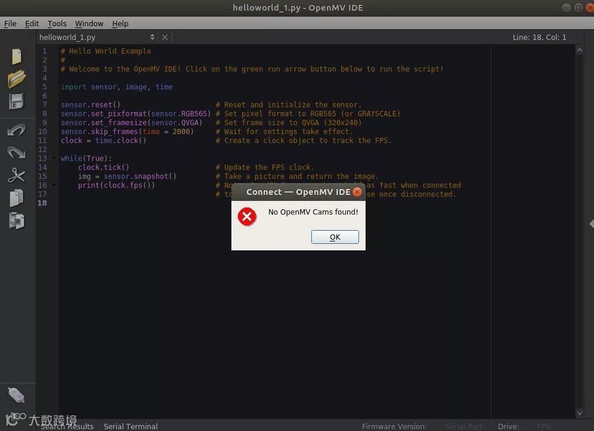The height and width of the screenshot is (431, 594).
Task: Click the Line 18, Col 1 indicator
Action: (x=539, y=37)
